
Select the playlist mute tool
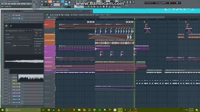click(57, 15)
